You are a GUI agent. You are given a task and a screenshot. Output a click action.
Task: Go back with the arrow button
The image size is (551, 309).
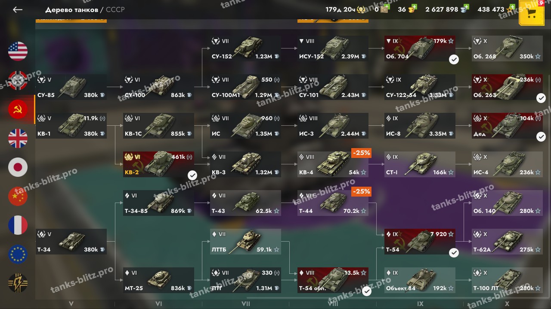18,9
